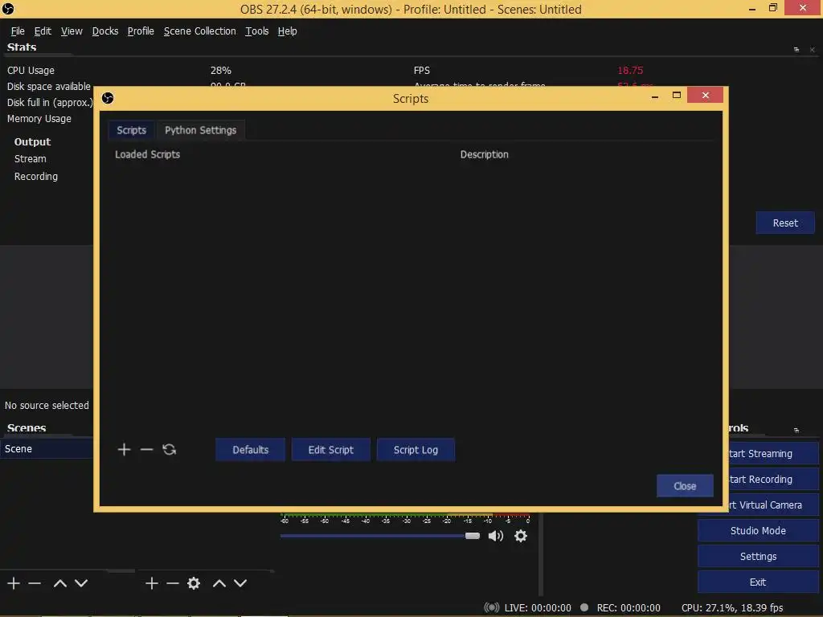Click the REC status dot icon

pyautogui.click(x=584, y=607)
